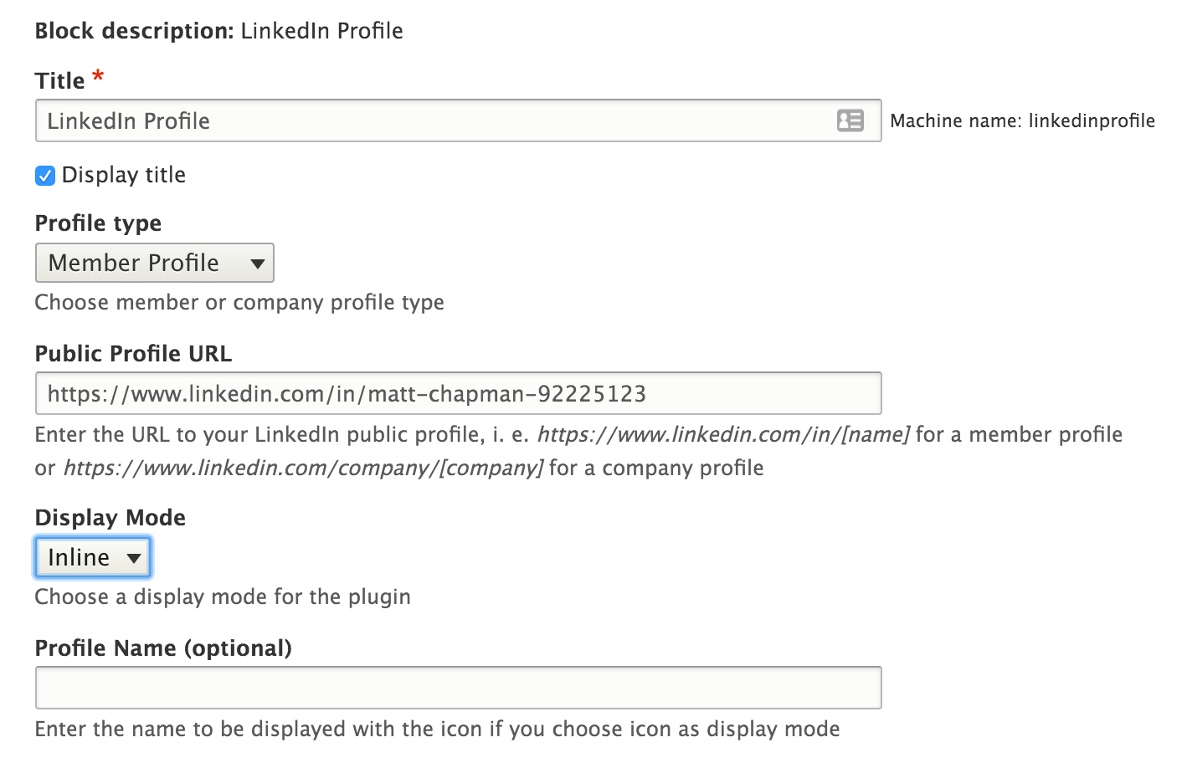Click the Profile Name (optional) label
Image resolution: width=1187 pixels, height=768 pixels.
(x=163, y=648)
